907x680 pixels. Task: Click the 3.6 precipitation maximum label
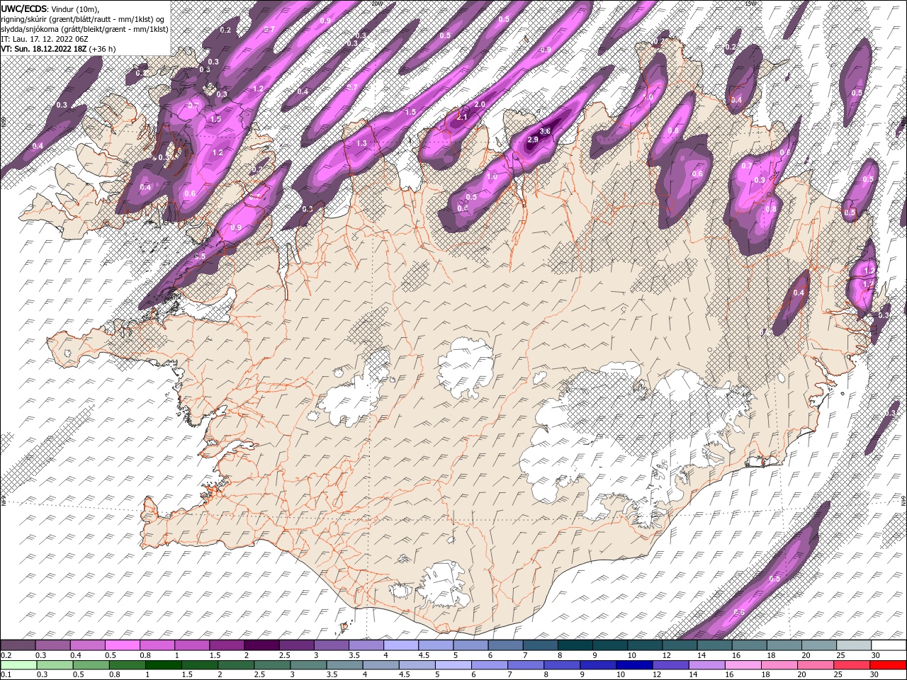click(545, 131)
